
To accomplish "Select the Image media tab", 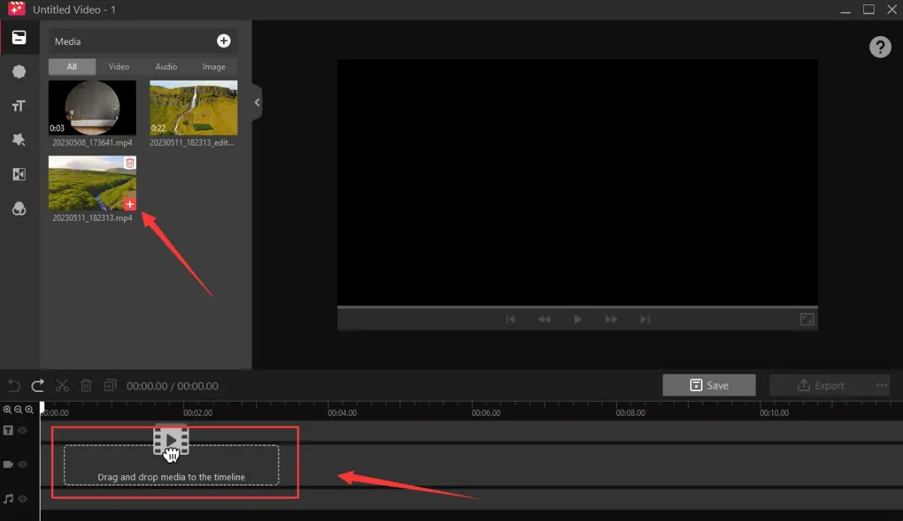I will pyautogui.click(x=214, y=67).
